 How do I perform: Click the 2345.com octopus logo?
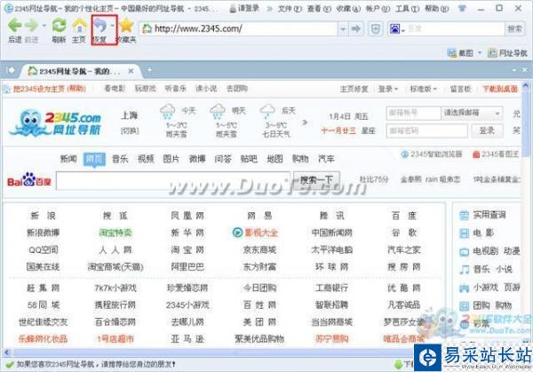(55, 123)
